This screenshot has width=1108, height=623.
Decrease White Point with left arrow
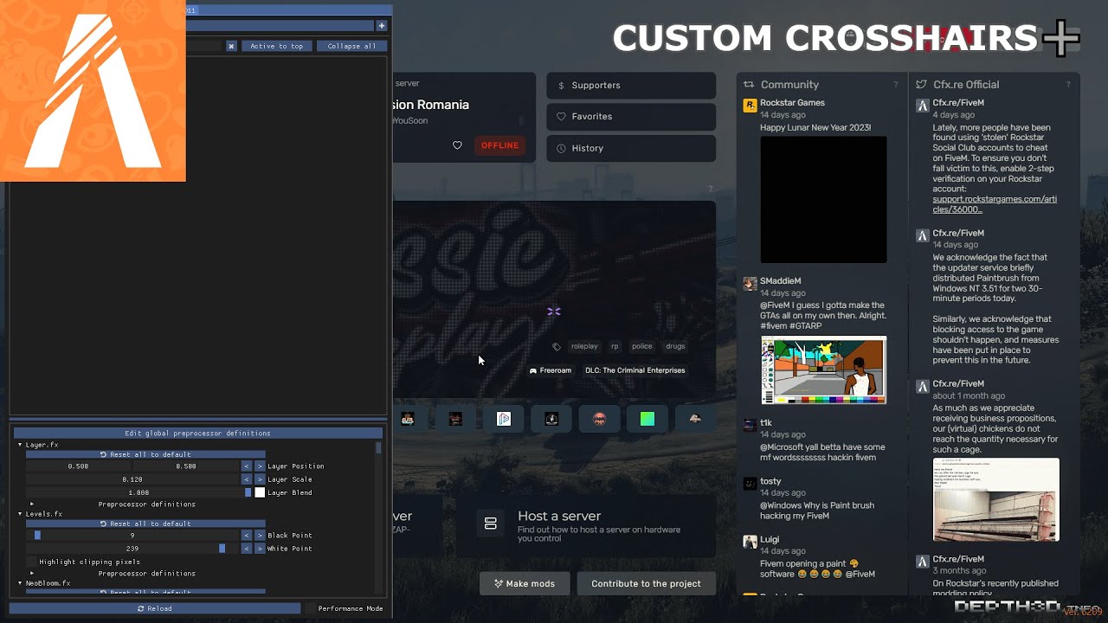pyautogui.click(x=246, y=549)
